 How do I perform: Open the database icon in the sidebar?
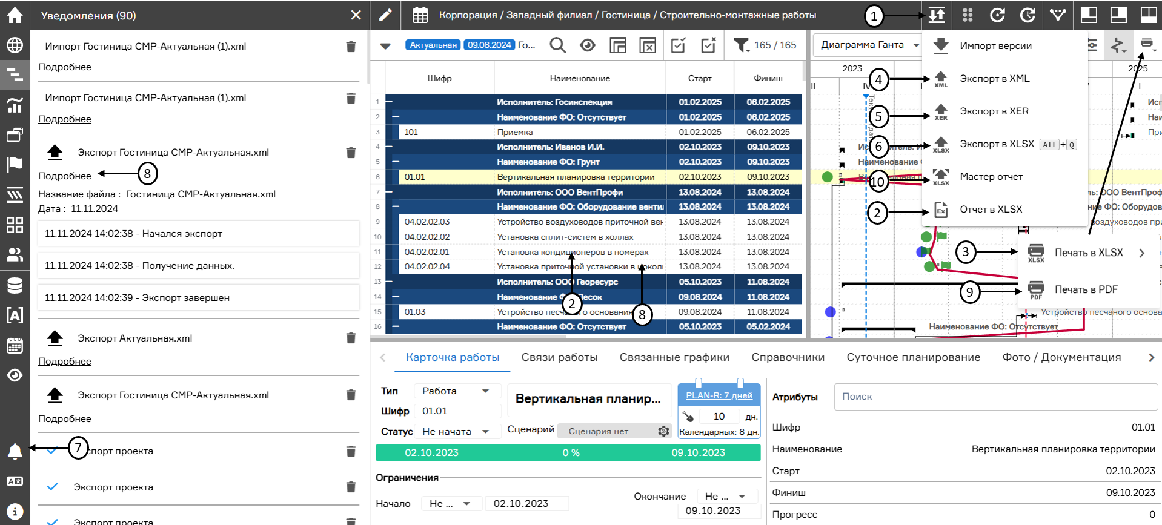15,285
